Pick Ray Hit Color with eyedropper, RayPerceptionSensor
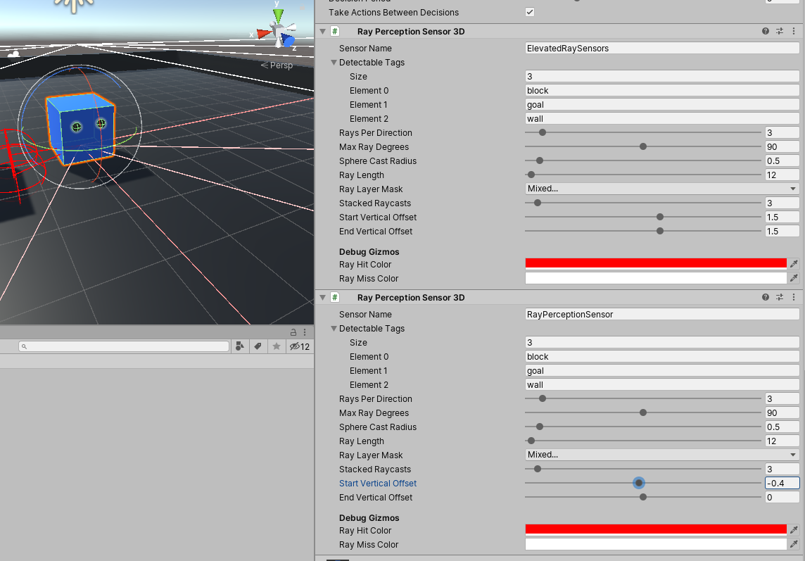Image resolution: width=805 pixels, height=561 pixels. click(794, 530)
